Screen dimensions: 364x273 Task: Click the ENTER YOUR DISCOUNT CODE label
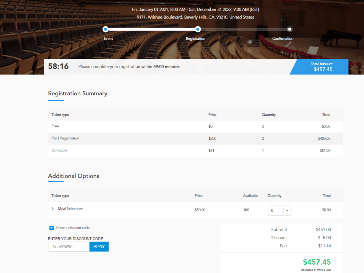75,239
